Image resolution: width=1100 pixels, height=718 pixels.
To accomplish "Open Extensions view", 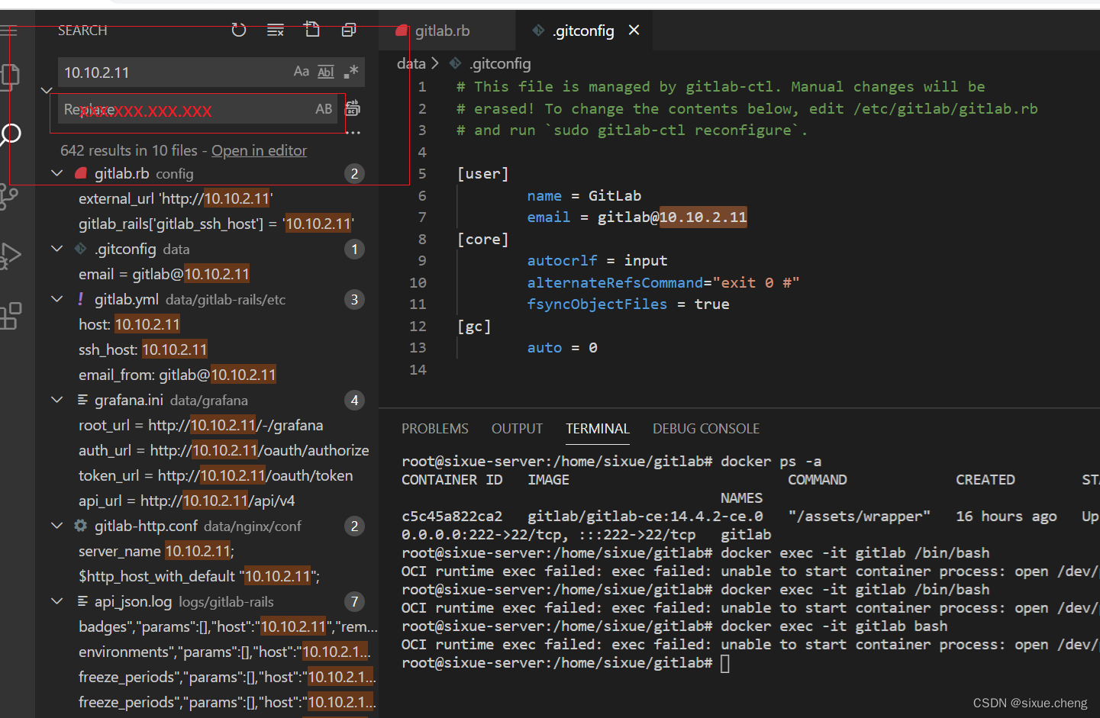I will pos(11,316).
